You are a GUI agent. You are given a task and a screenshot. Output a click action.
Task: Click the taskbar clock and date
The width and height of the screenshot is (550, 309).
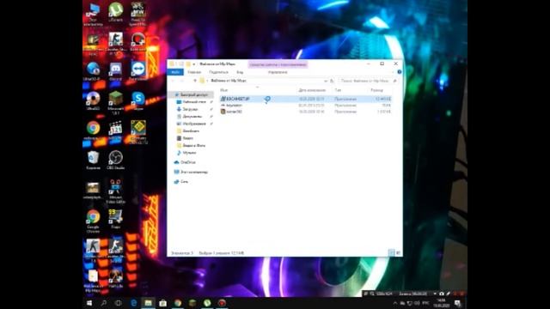click(x=441, y=303)
